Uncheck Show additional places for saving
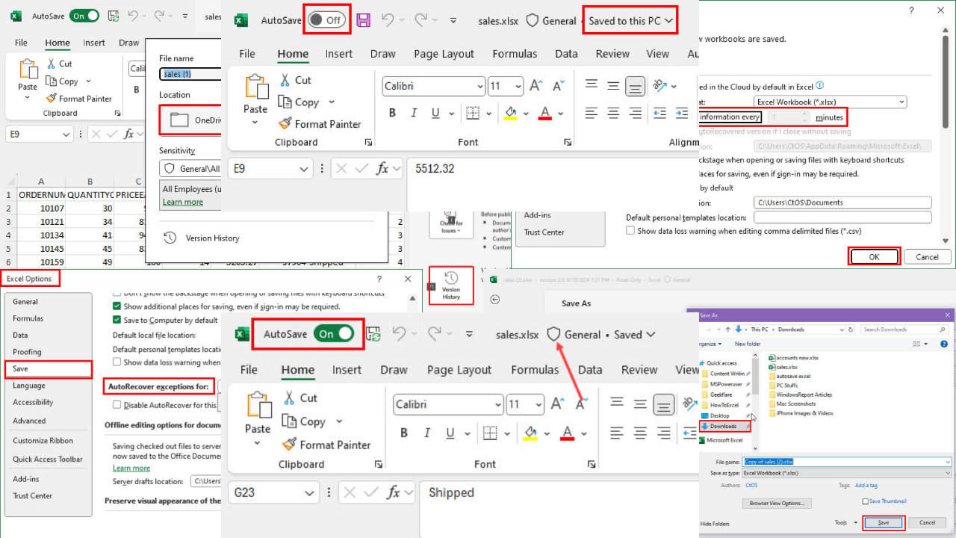 [117, 306]
